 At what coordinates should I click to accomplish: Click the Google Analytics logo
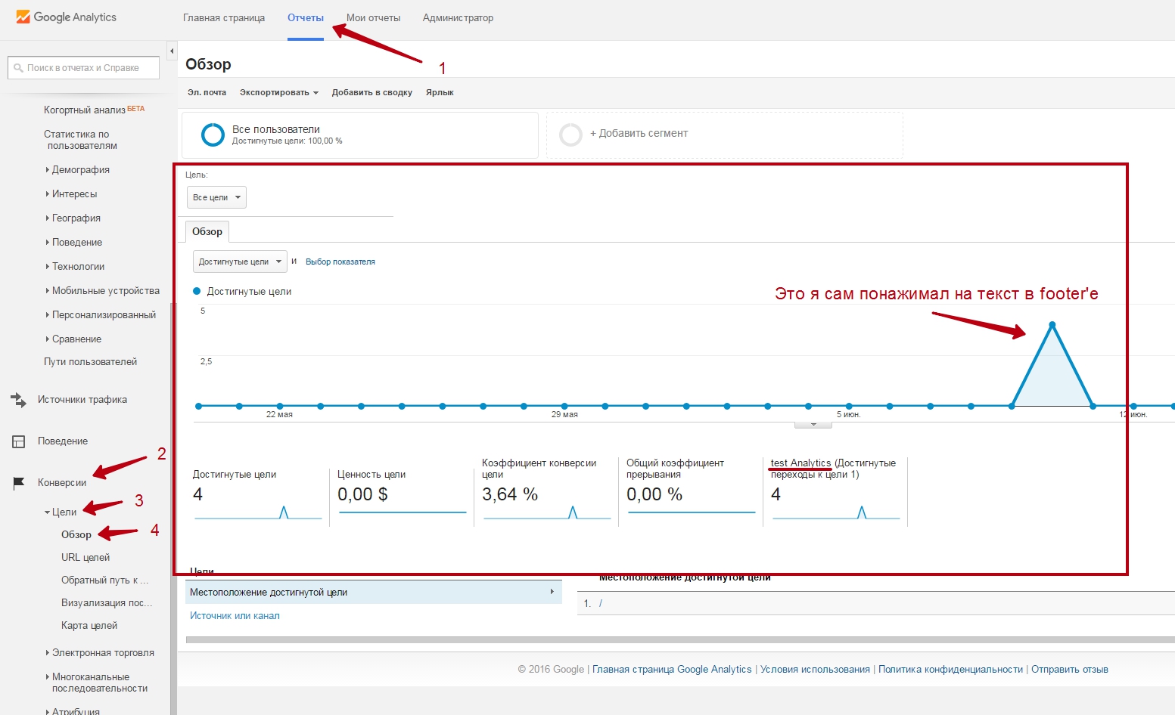(67, 17)
